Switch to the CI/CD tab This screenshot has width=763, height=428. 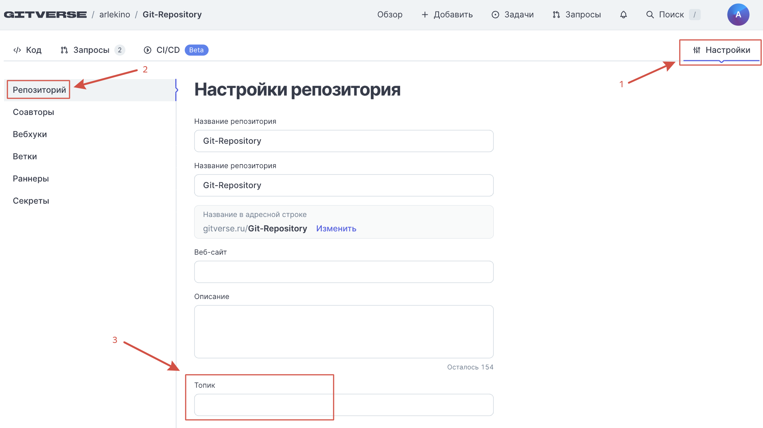tap(176, 50)
